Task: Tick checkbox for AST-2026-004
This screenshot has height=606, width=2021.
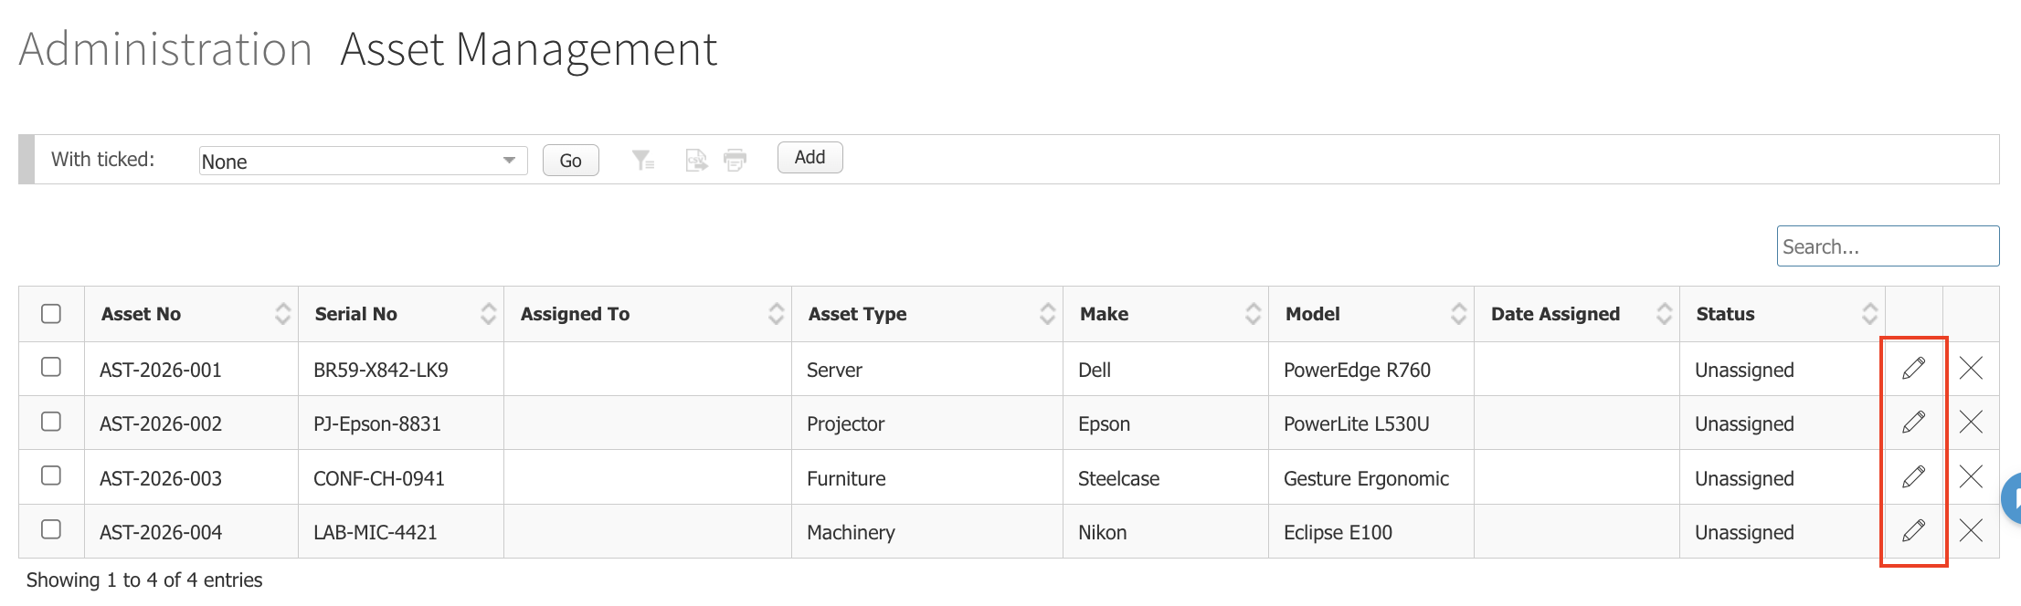Action: coord(51,529)
